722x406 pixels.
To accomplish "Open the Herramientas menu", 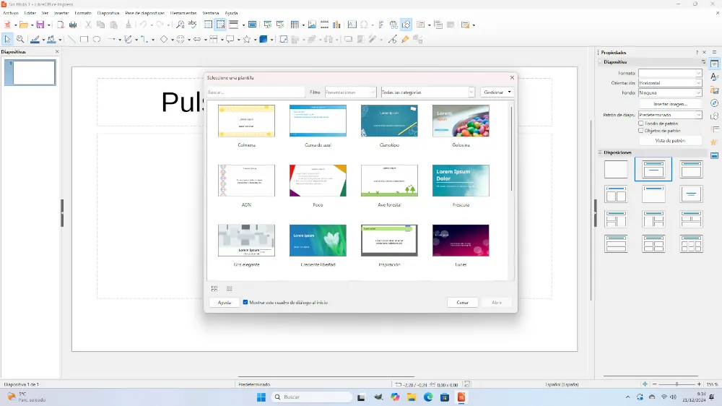I will pyautogui.click(x=183, y=13).
